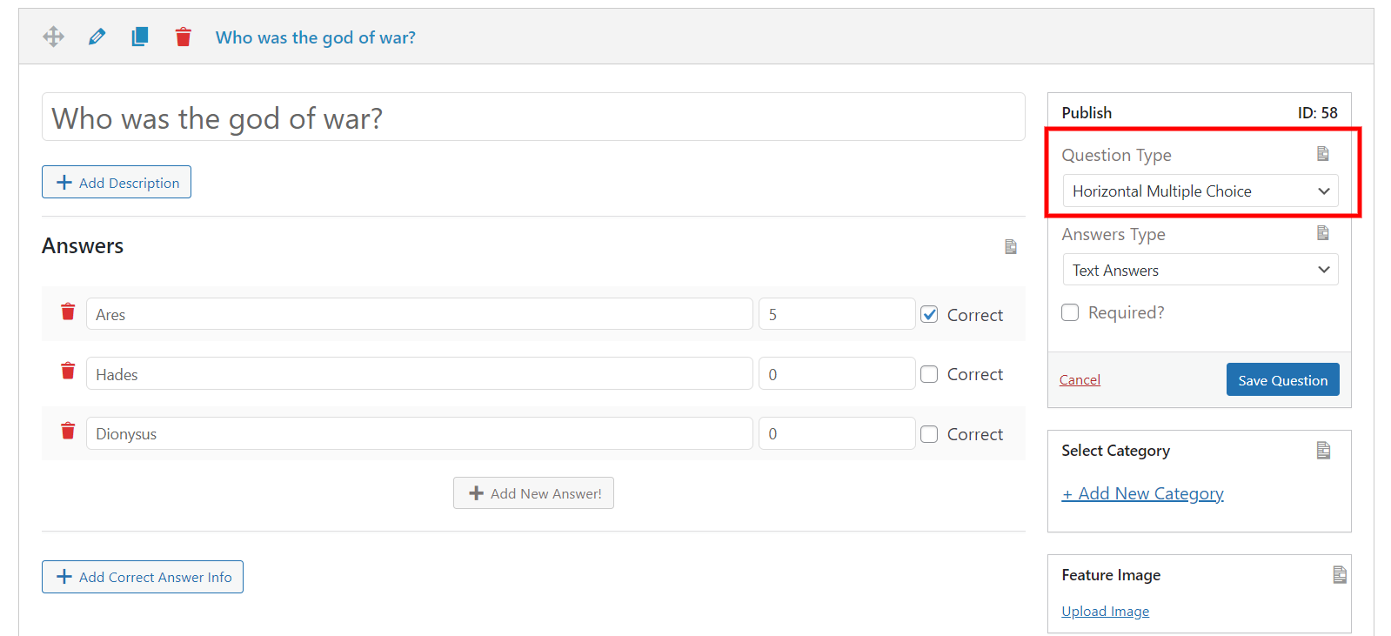Expand the Text Answers type dropdown
The width and height of the screenshot is (1391, 636).
[x=1200, y=270]
